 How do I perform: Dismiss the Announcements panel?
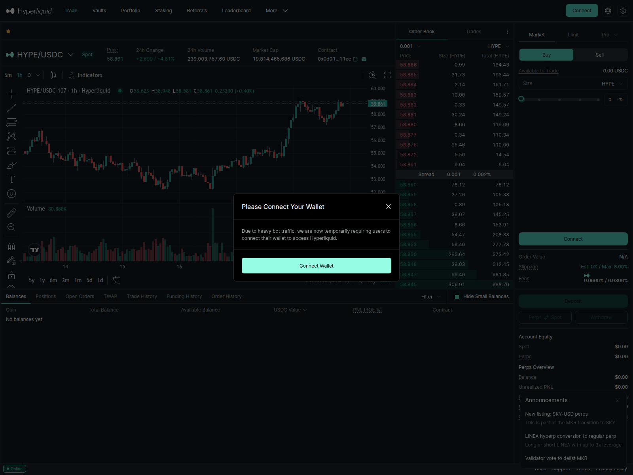click(x=618, y=400)
